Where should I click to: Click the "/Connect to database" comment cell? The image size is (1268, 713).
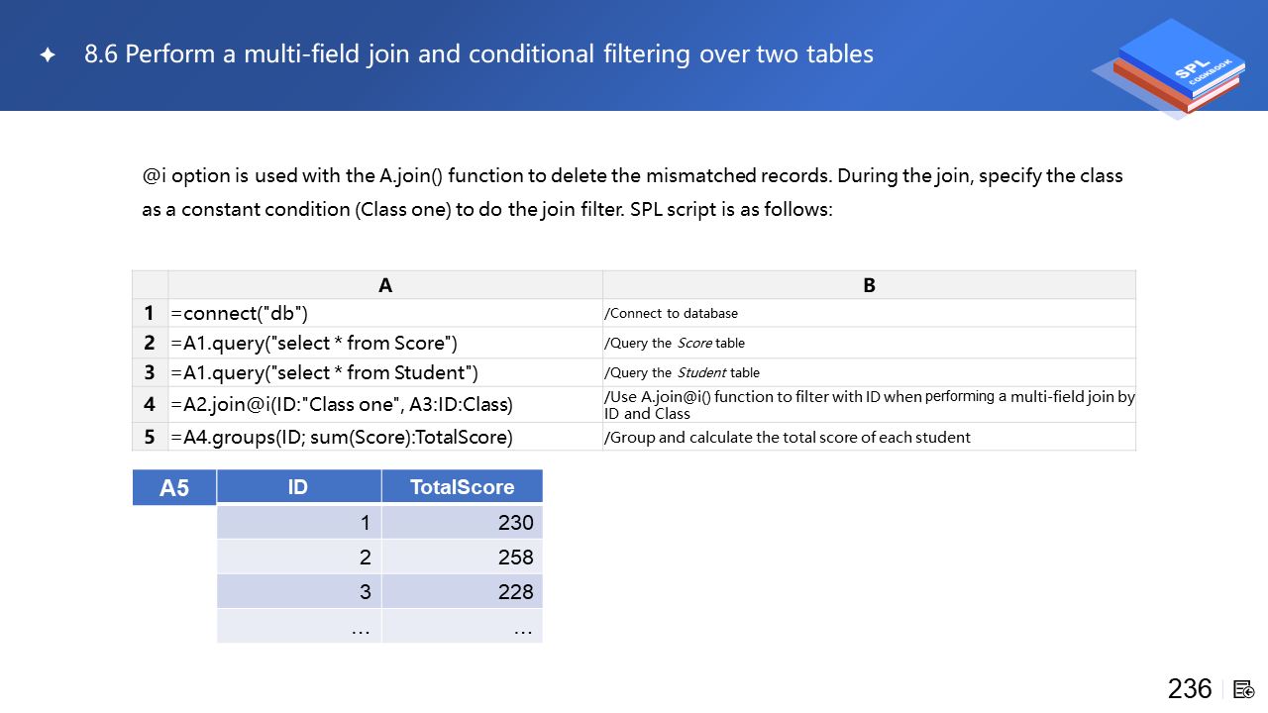point(869,314)
